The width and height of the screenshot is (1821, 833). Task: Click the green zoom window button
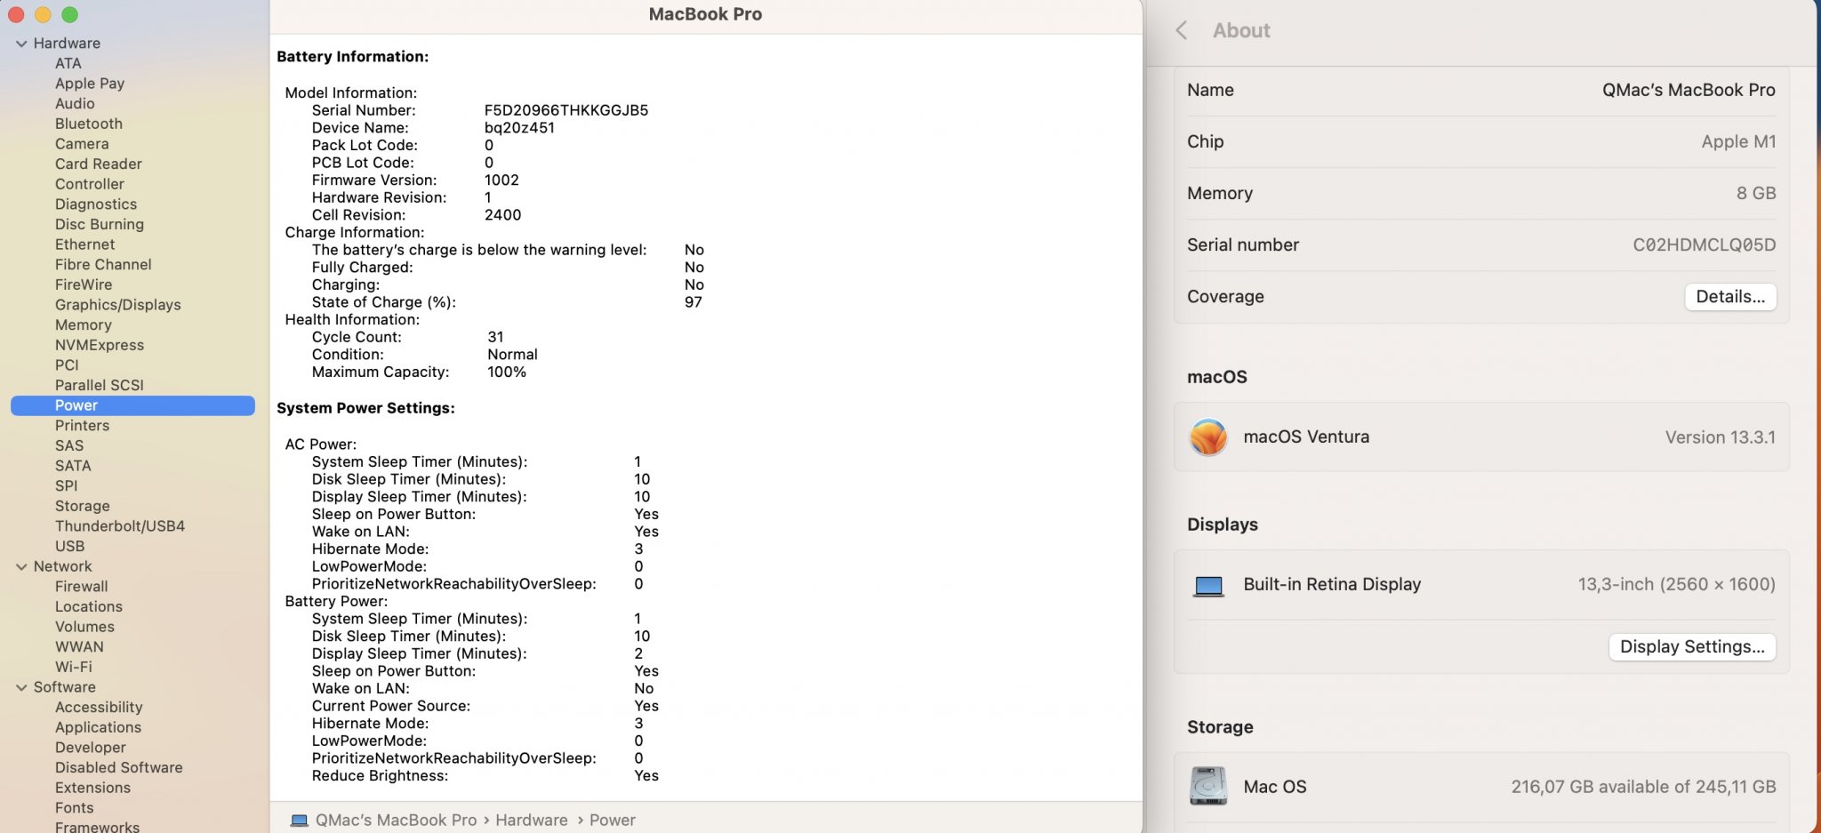tap(70, 15)
